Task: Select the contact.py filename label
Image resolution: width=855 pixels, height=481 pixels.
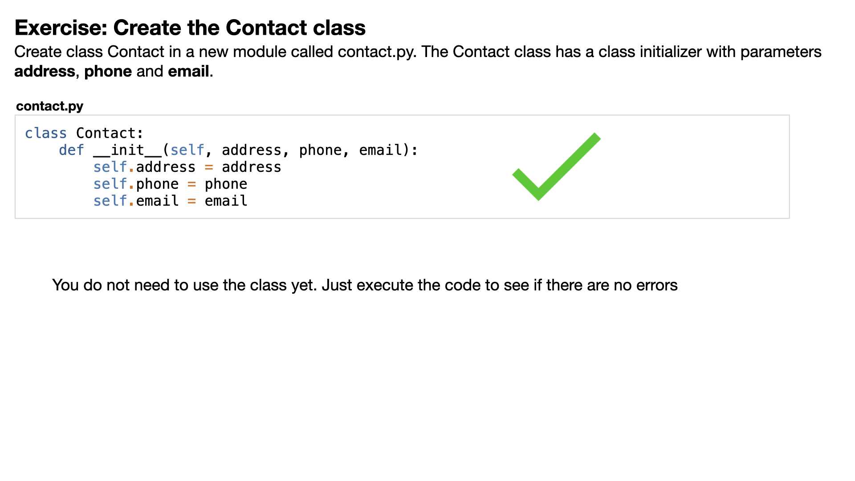Action: click(49, 106)
